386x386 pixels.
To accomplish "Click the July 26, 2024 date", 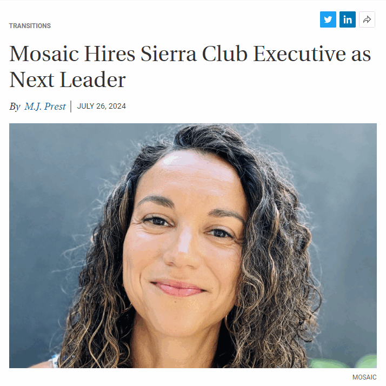I will tap(102, 106).
